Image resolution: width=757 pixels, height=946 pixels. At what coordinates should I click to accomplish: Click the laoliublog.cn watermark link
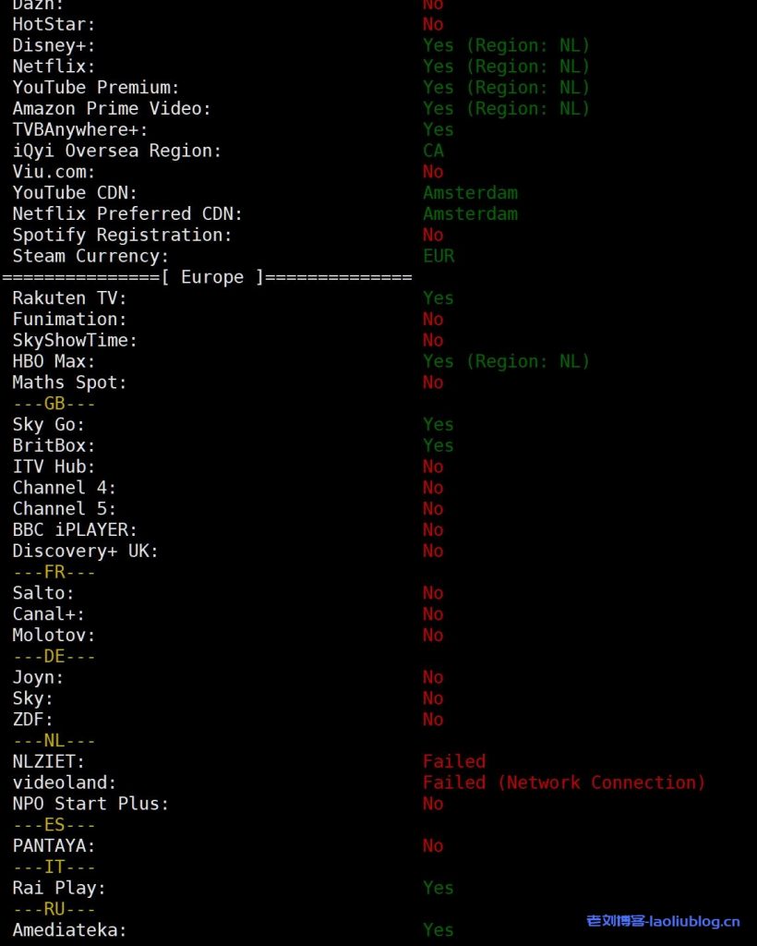(x=663, y=920)
